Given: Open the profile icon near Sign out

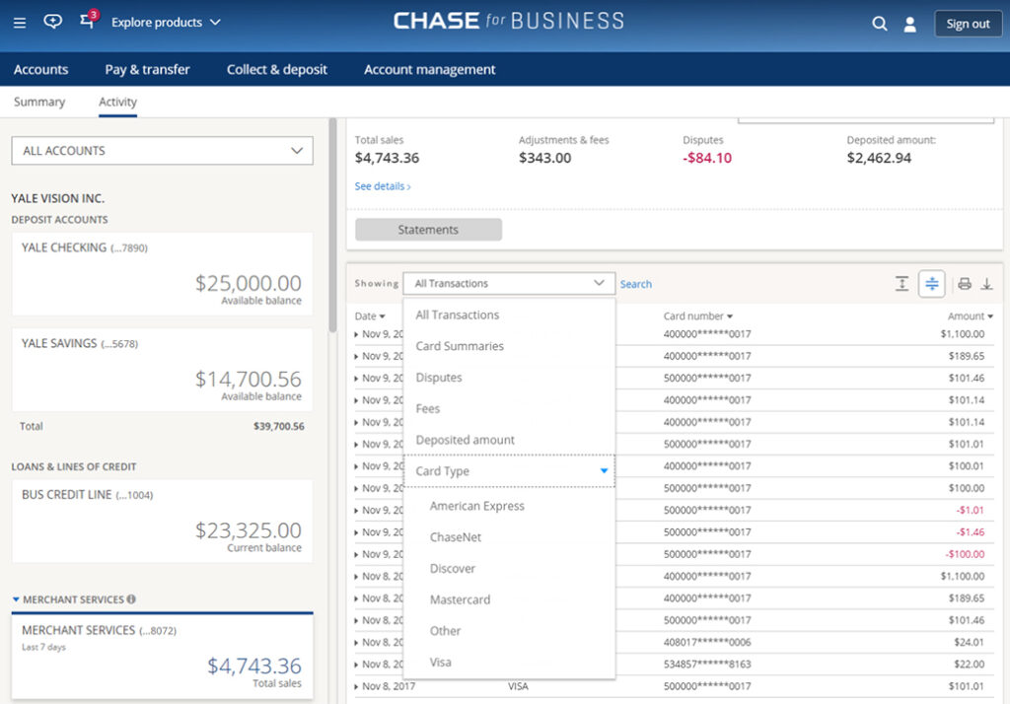Looking at the screenshot, I should click(x=909, y=23).
